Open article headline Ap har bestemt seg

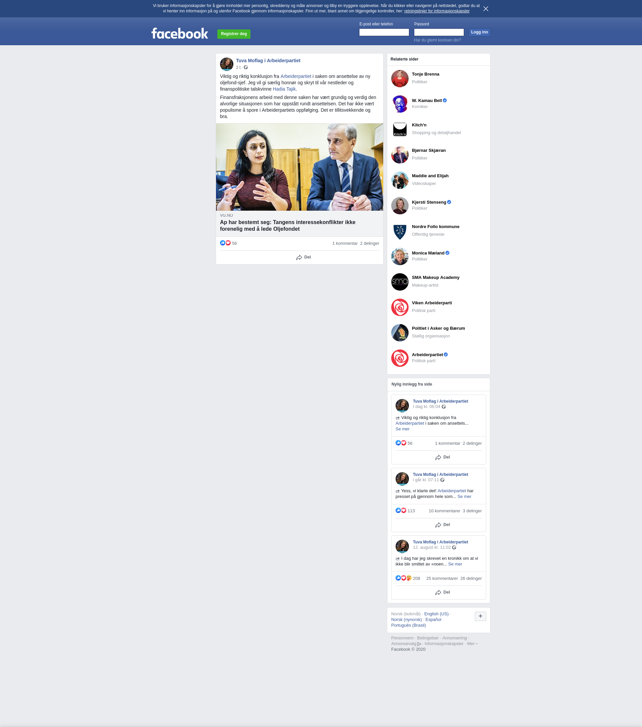(287, 225)
